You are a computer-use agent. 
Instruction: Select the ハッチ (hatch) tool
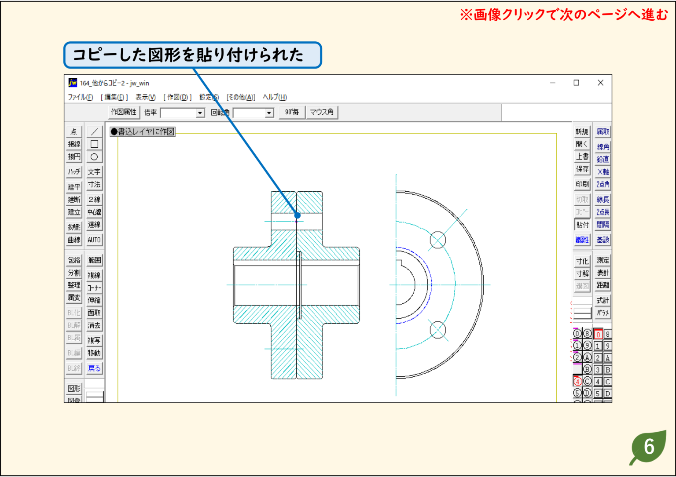coord(73,171)
